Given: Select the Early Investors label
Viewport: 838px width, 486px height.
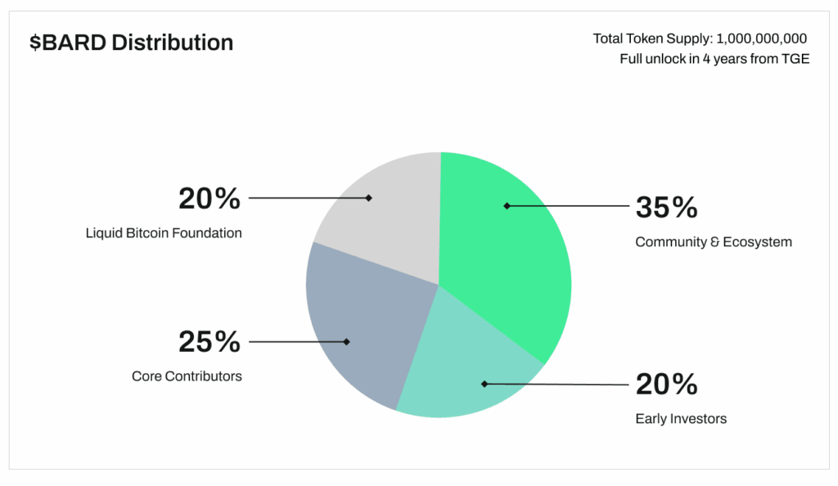Looking at the screenshot, I should coord(681,419).
